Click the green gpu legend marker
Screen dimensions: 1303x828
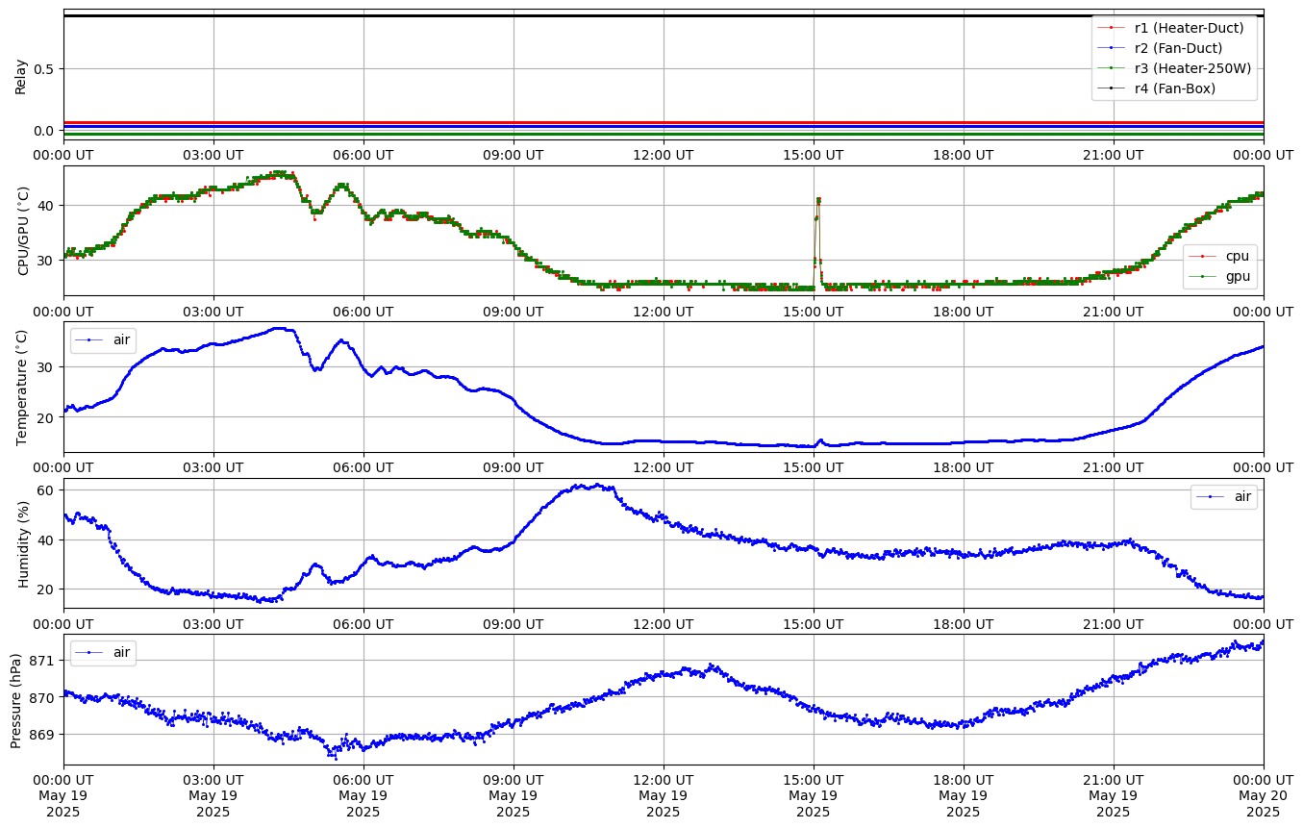(1207, 276)
